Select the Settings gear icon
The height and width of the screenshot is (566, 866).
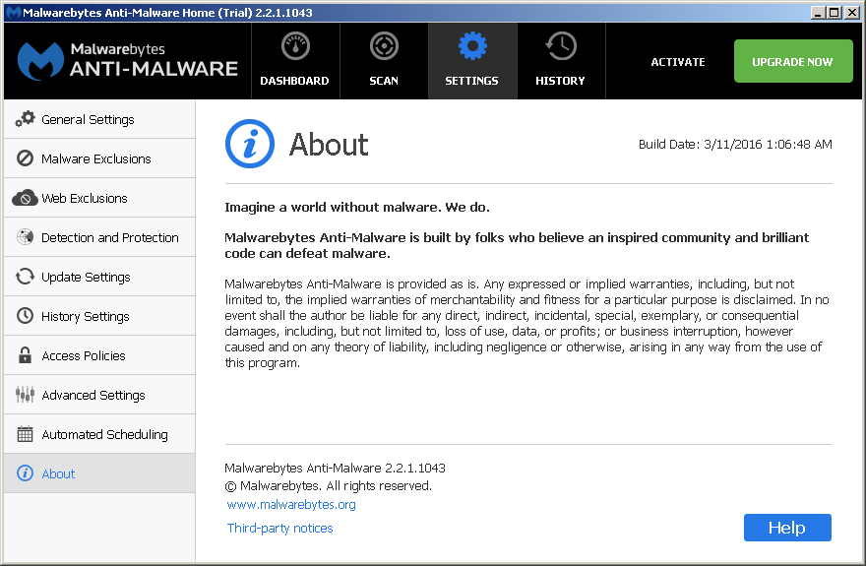pyautogui.click(x=472, y=46)
